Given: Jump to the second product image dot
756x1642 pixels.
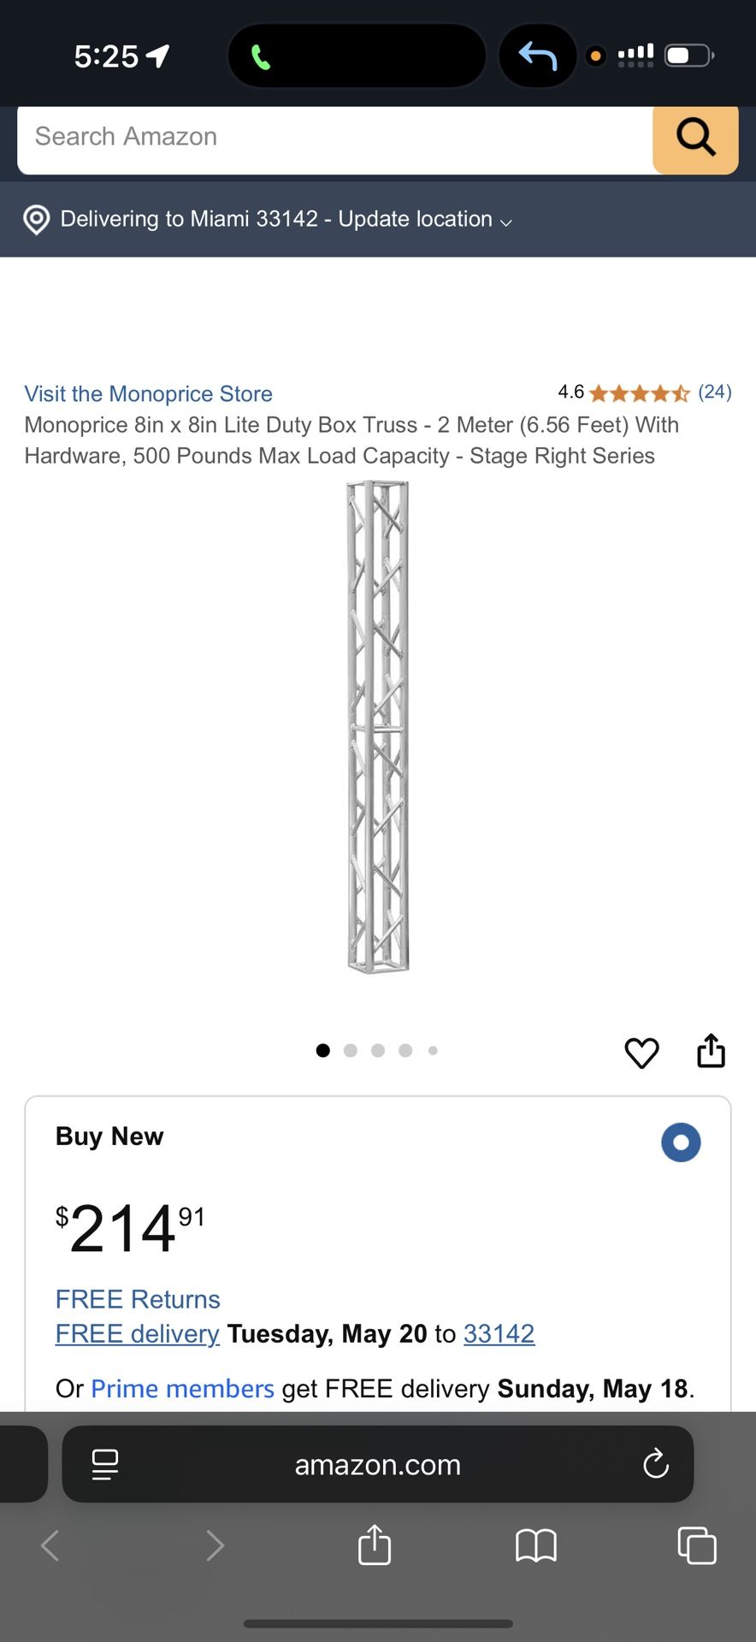Looking at the screenshot, I should 351,1050.
